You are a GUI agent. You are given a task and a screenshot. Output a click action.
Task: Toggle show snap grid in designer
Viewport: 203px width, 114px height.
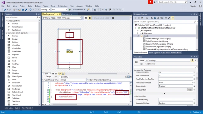coord(53,74)
